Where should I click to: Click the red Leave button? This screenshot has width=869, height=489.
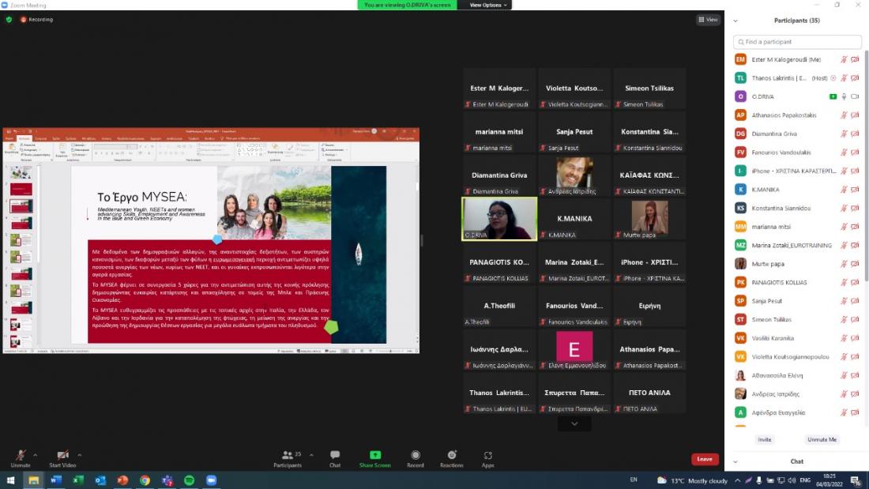pos(705,459)
